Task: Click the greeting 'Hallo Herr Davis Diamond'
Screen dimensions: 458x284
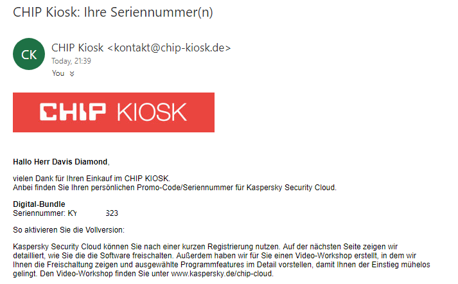Action: (61, 161)
